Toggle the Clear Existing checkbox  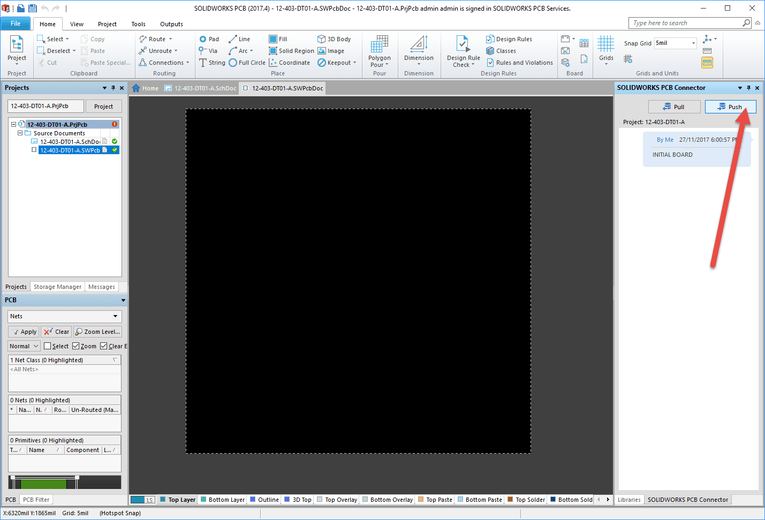pos(104,346)
